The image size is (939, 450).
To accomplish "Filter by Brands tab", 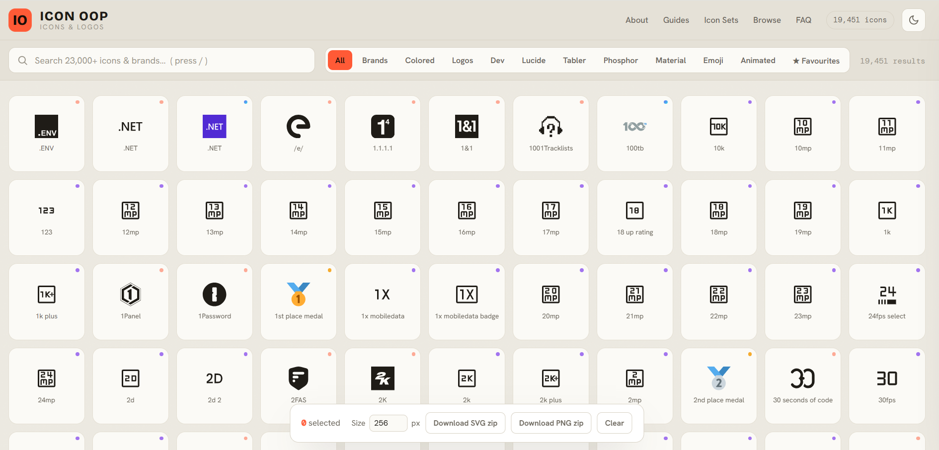I will (375, 60).
